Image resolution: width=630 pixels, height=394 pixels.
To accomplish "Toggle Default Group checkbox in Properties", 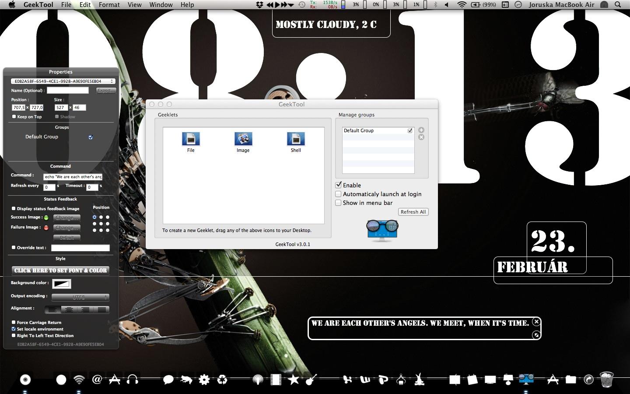I will [91, 137].
